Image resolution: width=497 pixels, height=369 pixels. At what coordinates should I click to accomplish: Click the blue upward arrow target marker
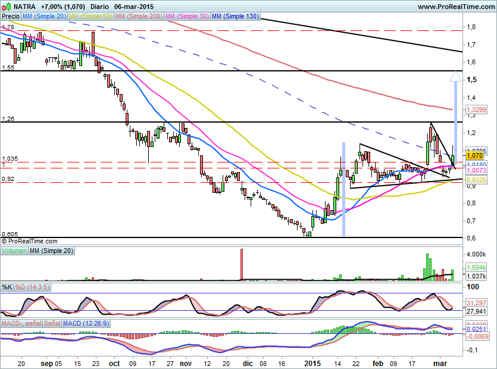coord(455,76)
